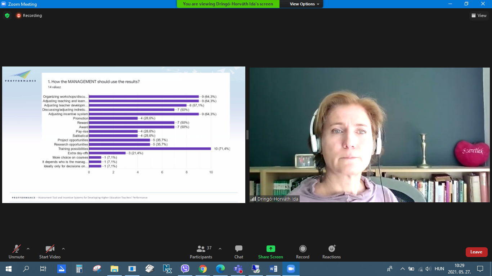
Task: Open Microsoft Teams in the taskbar
Action: click(x=238, y=268)
